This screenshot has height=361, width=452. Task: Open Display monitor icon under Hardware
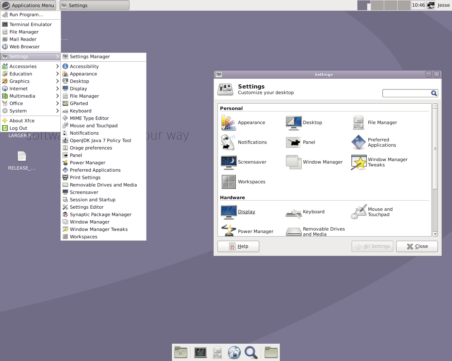(x=228, y=212)
